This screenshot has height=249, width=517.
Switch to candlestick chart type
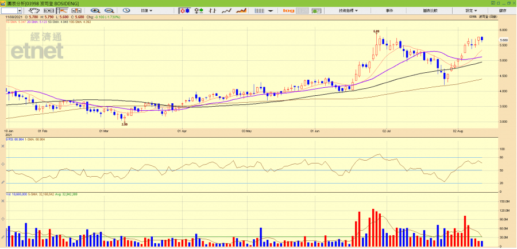click(x=185, y=11)
